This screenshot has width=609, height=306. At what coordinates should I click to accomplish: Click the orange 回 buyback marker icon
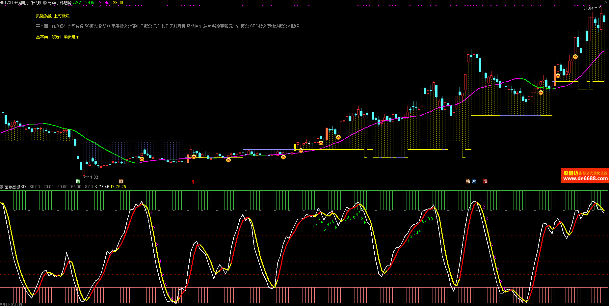pos(121,181)
